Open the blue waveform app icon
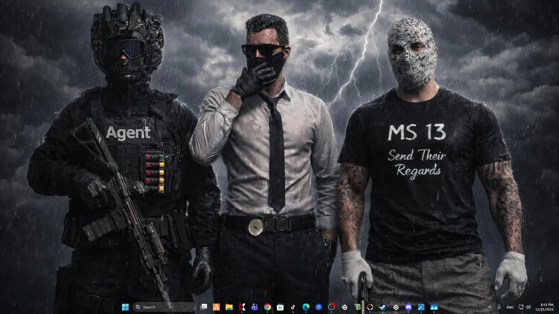Screen dimensions: 559x314 (434, 307)
